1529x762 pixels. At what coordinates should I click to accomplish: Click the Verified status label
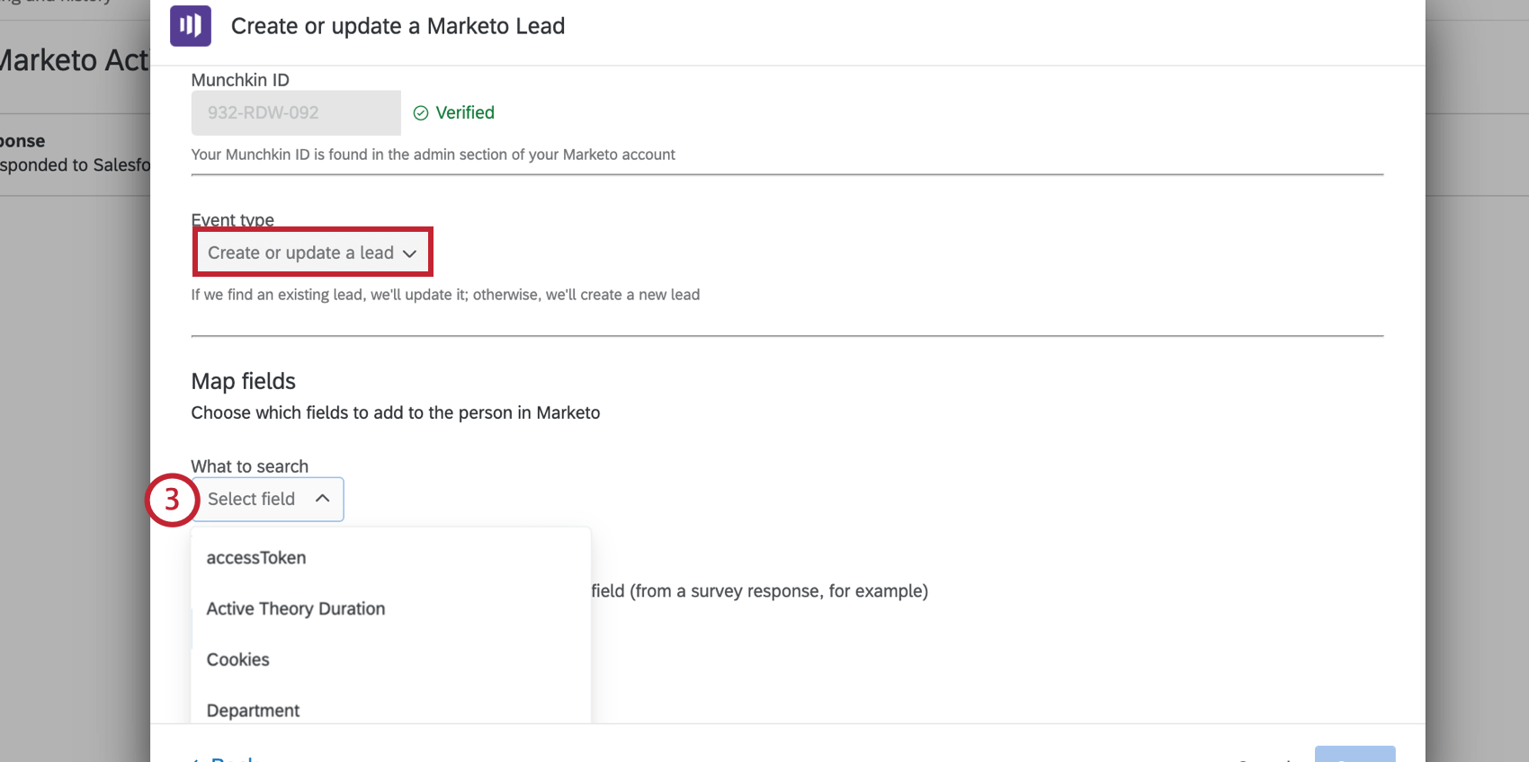(465, 113)
